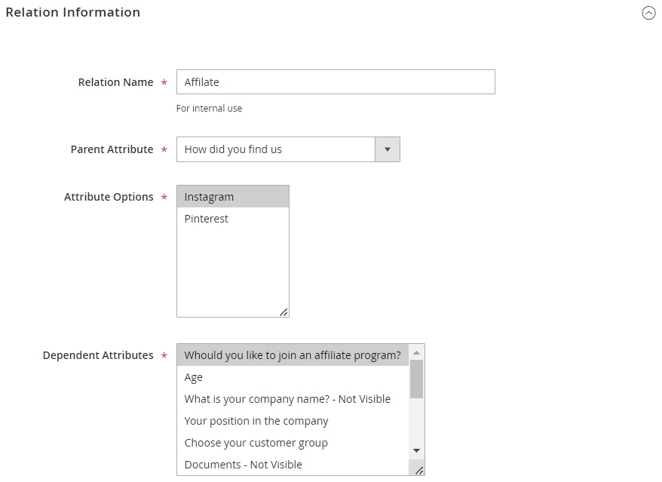
Task: Click the Dependent Attributes scroll up arrow
Action: pyautogui.click(x=416, y=352)
